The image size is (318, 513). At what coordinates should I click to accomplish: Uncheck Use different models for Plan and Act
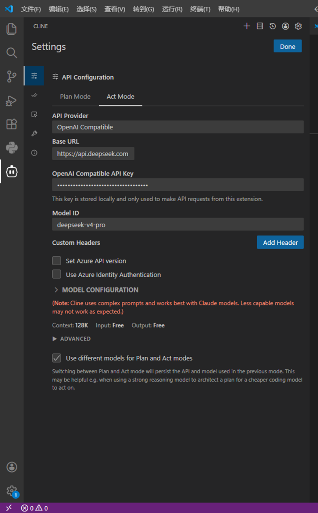click(x=57, y=358)
